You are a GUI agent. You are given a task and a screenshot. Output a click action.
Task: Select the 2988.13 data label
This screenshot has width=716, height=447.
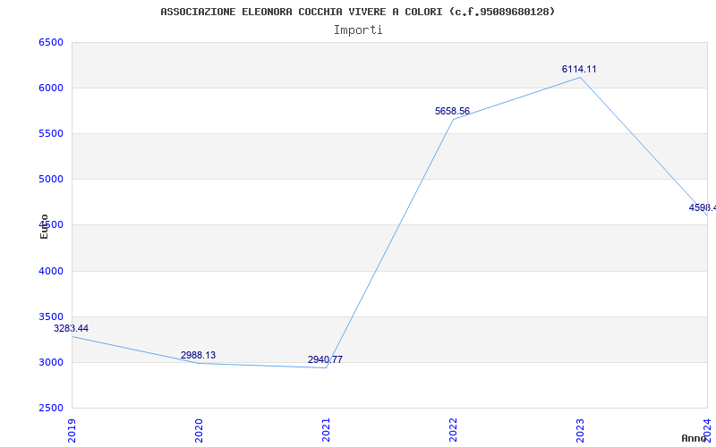click(198, 355)
